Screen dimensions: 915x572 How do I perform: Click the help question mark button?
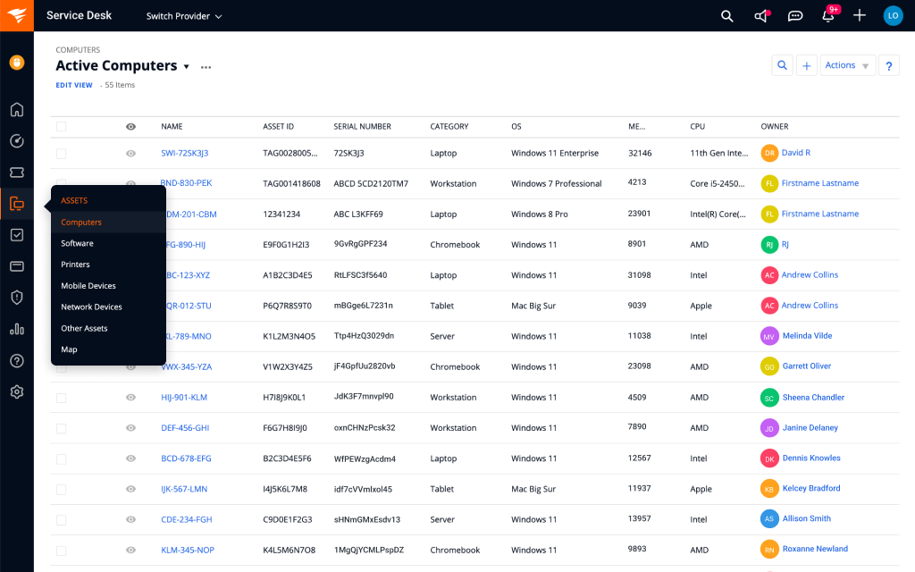click(x=888, y=65)
